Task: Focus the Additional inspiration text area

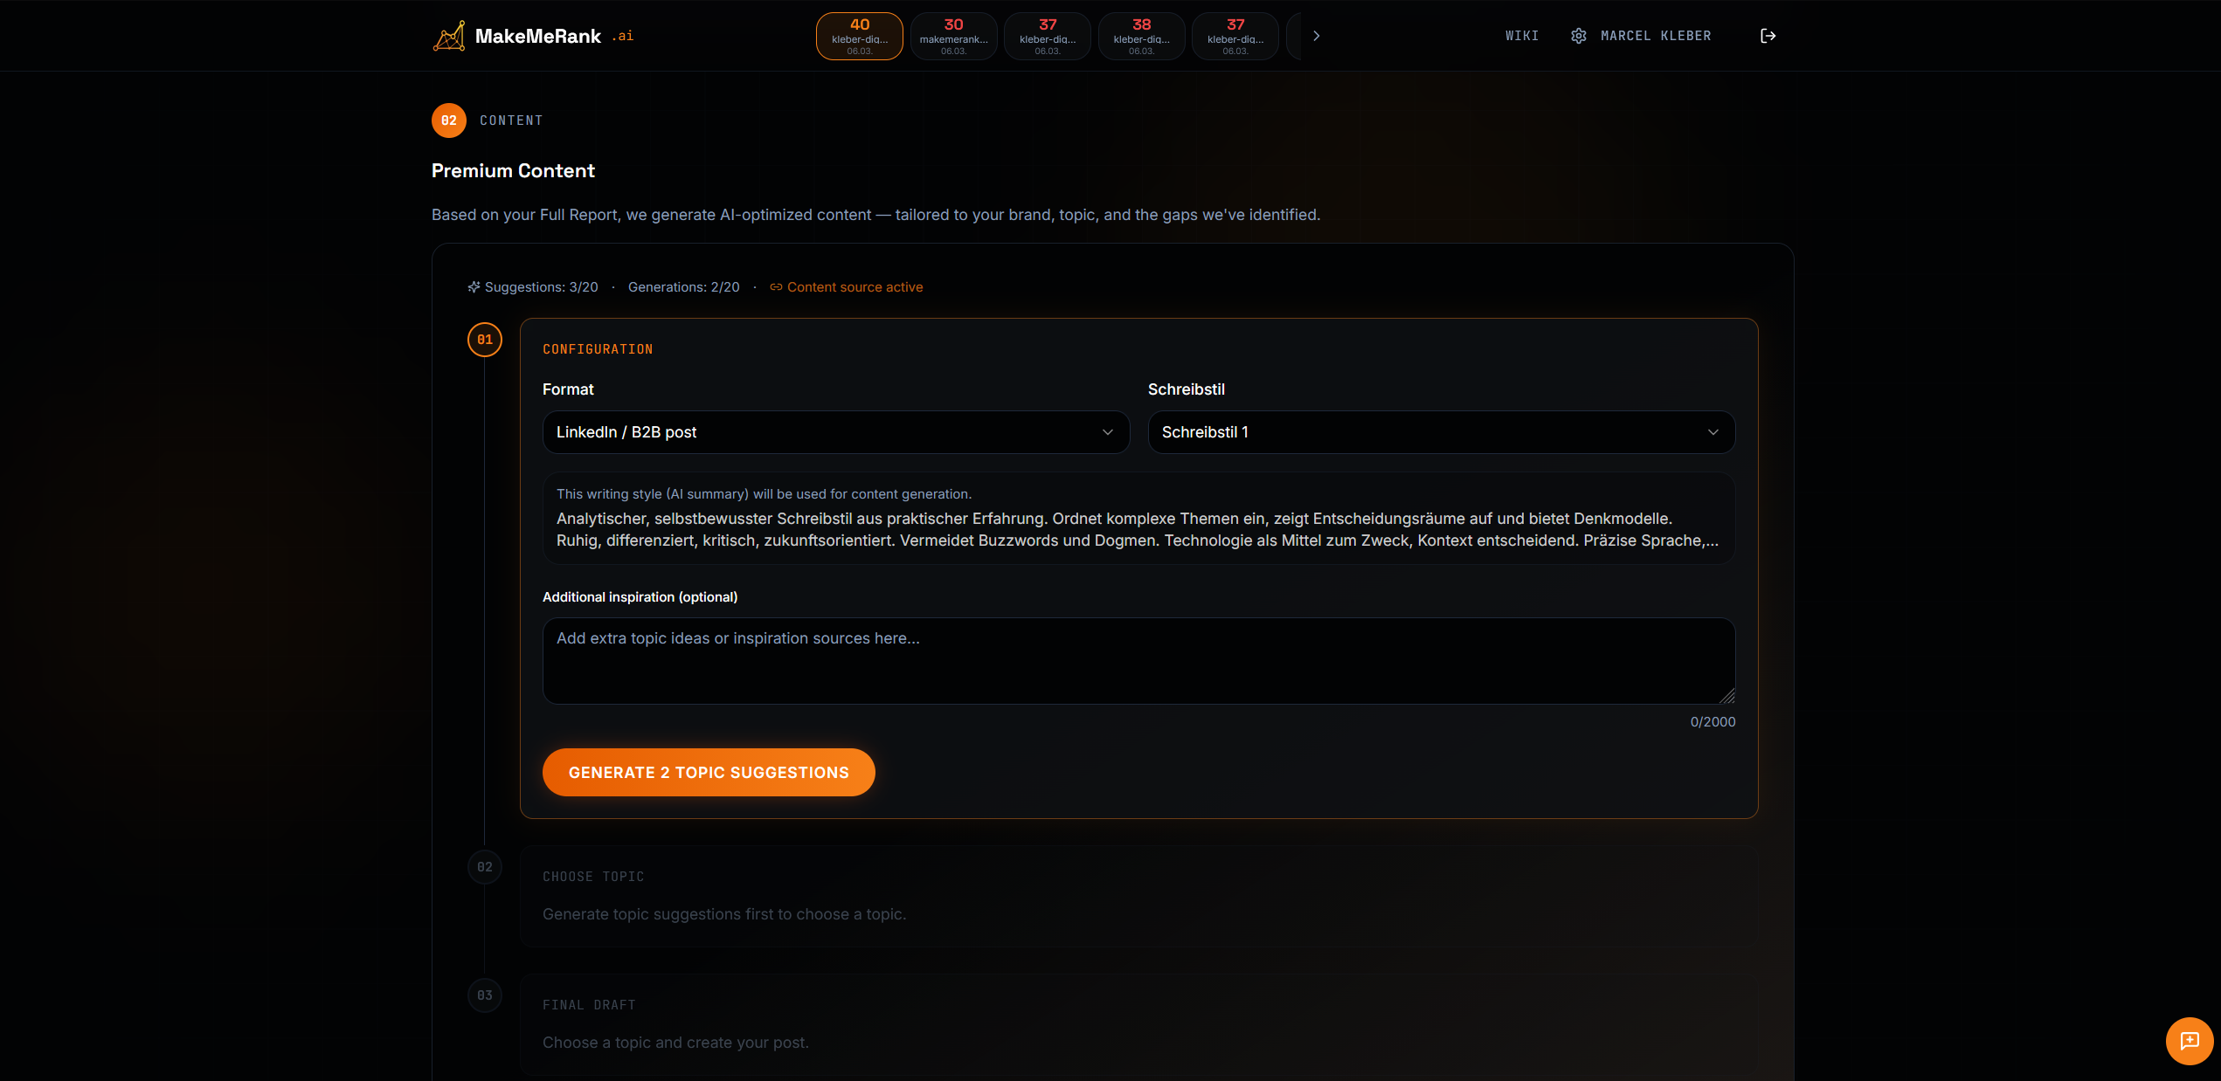Action: [1138, 661]
